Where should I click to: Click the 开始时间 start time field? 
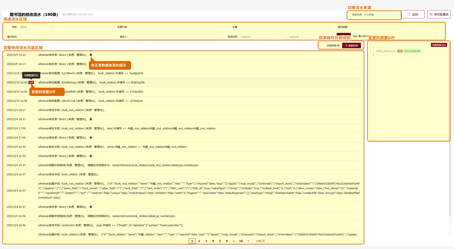pos(261,37)
